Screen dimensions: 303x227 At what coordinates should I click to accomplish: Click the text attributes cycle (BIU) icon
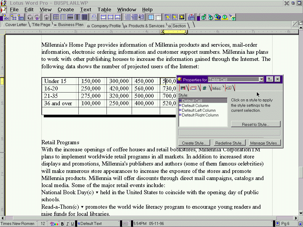coord(30,17)
